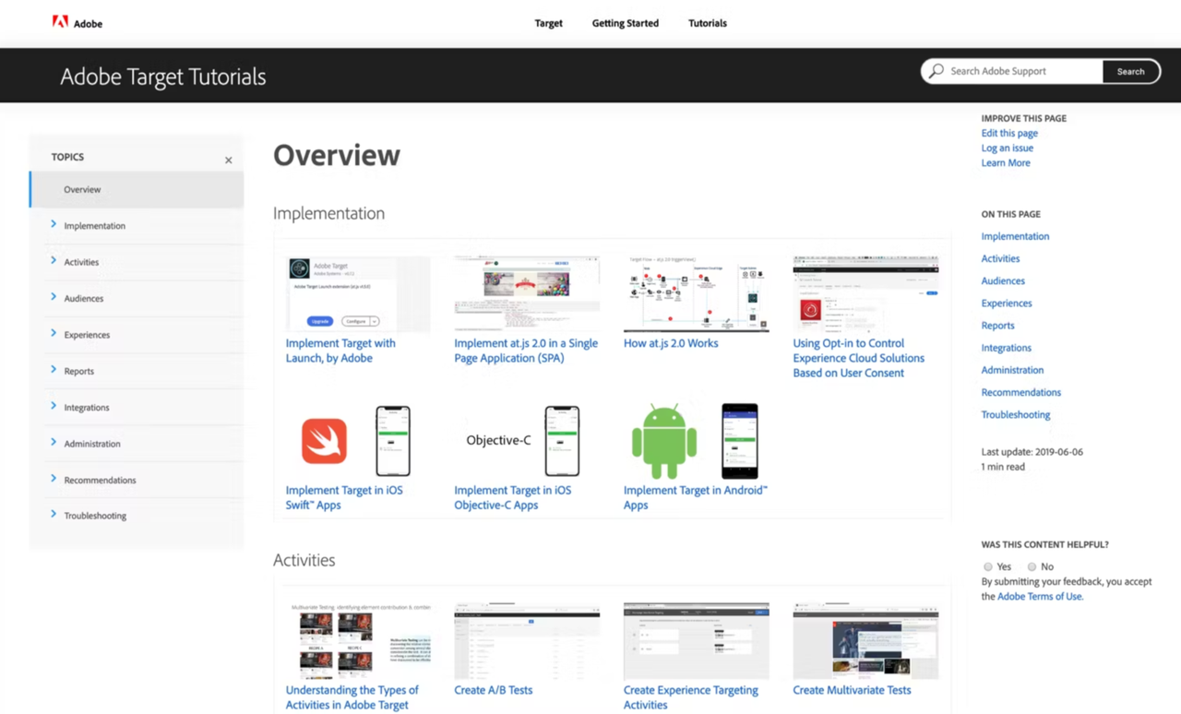The image size is (1181, 714).
Task: Open Create Experience Targeting Activities thumbnail
Action: [696, 641]
